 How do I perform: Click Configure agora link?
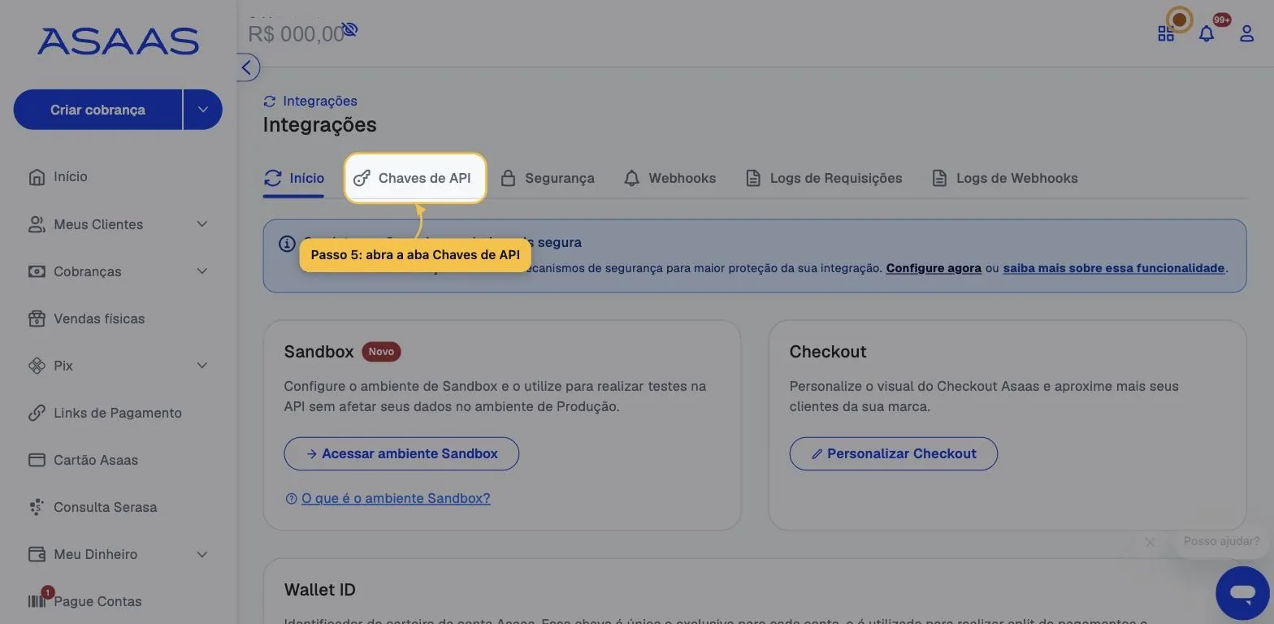934,268
